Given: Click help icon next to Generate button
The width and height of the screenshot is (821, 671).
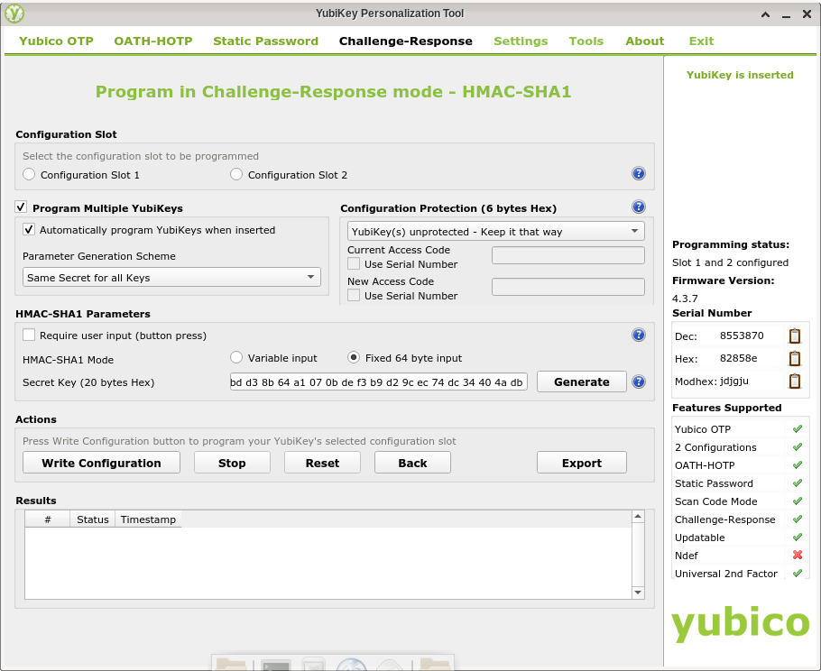Looking at the screenshot, I should (x=638, y=381).
